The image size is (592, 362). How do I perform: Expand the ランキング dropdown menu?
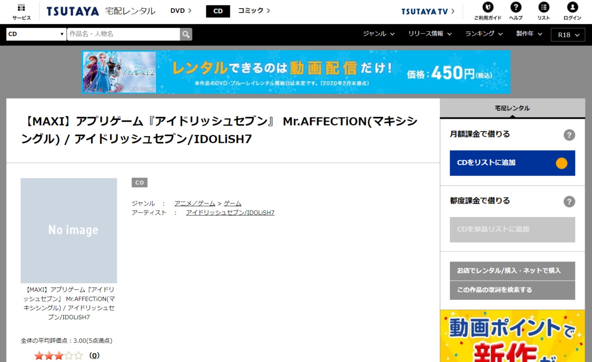[484, 34]
